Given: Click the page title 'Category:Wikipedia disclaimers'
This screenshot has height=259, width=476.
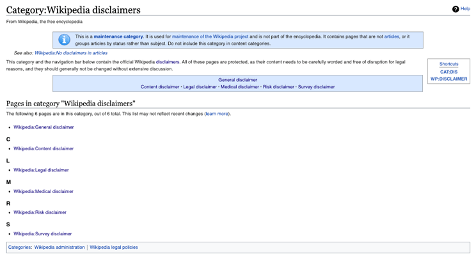Looking at the screenshot, I should [73, 10].
